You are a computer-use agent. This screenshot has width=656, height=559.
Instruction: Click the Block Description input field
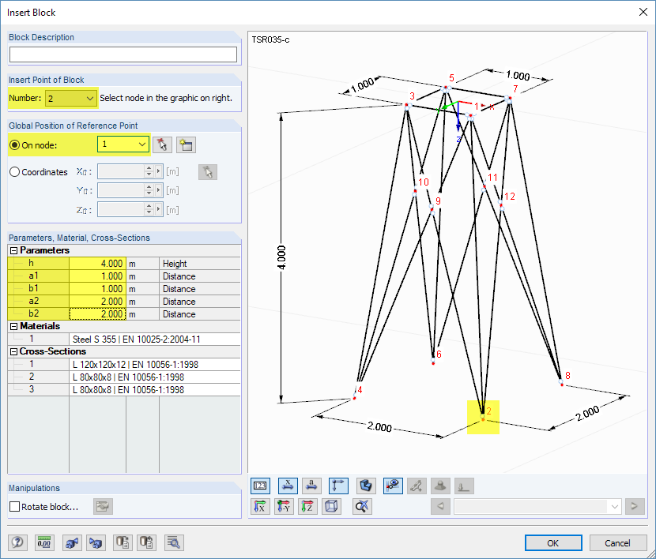coord(123,54)
